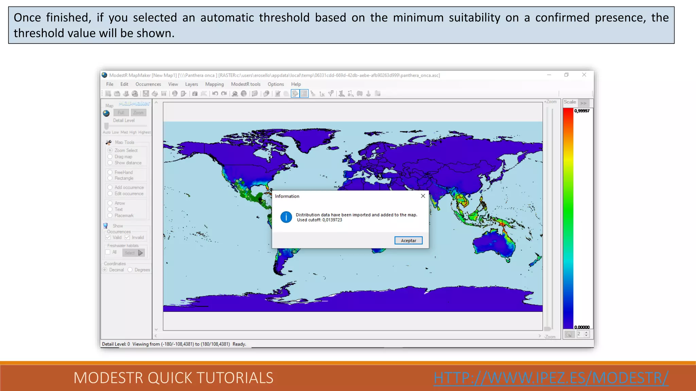Click the horizontal scrollbar right arrow
696x391 pixels.
(x=540, y=336)
